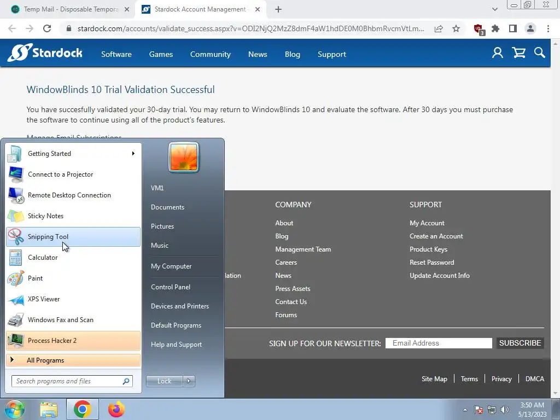The width and height of the screenshot is (560, 420).
Task: Click the newsletter Email Address field
Action: 439,343
